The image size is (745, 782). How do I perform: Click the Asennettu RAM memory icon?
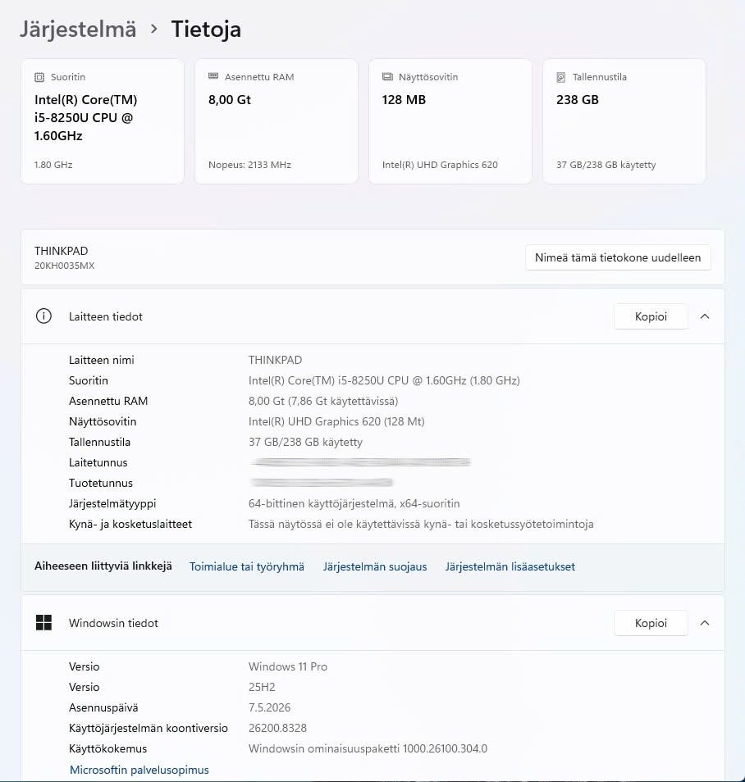click(213, 76)
